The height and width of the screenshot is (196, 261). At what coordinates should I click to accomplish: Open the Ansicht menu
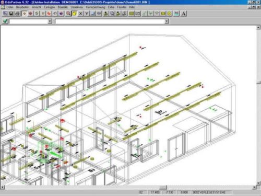(x=37, y=7)
